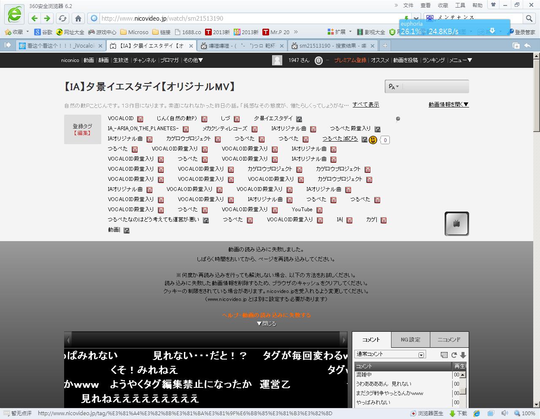Close the 【IA】夕景イエスタデイ browser tab
This screenshot has height=419, width=540.
coord(191,46)
